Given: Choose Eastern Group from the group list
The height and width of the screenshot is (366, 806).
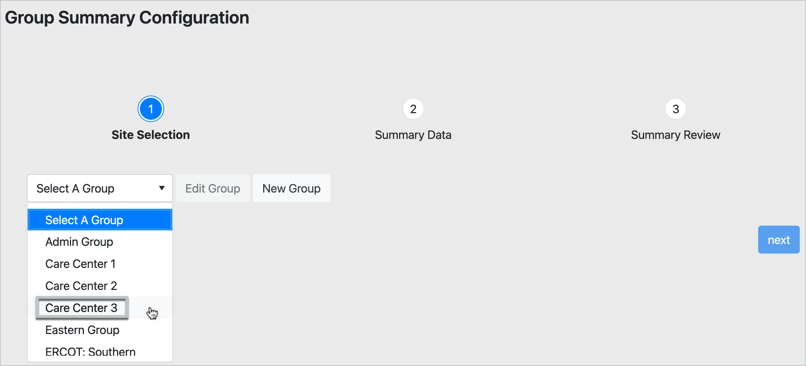Looking at the screenshot, I should [x=82, y=330].
